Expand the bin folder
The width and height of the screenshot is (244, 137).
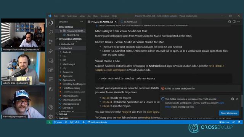71,56
